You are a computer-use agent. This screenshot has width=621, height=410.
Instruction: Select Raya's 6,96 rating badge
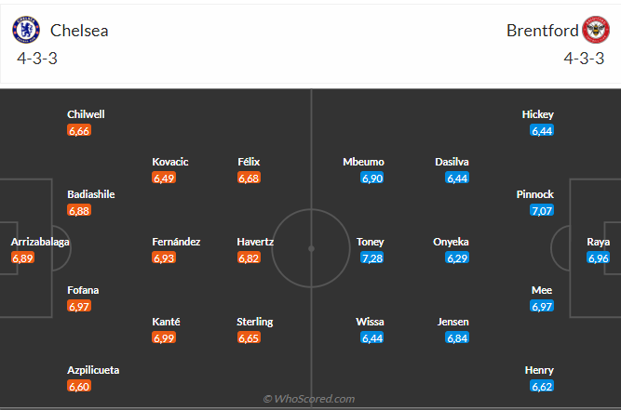click(x=599, y=258)
